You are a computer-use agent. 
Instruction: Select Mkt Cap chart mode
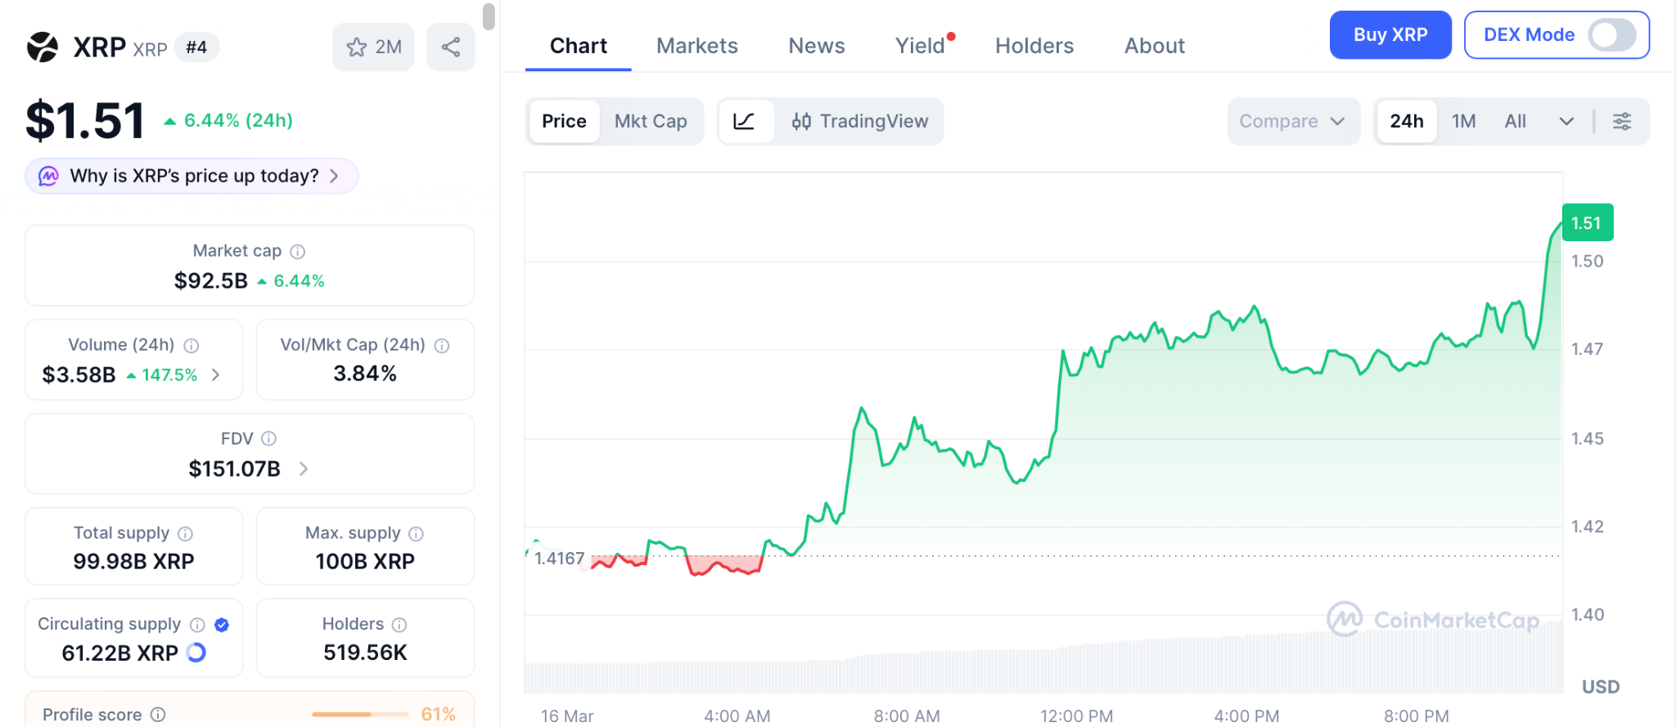[x=651, y=121]
